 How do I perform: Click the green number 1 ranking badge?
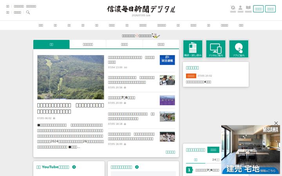(189, 170)
